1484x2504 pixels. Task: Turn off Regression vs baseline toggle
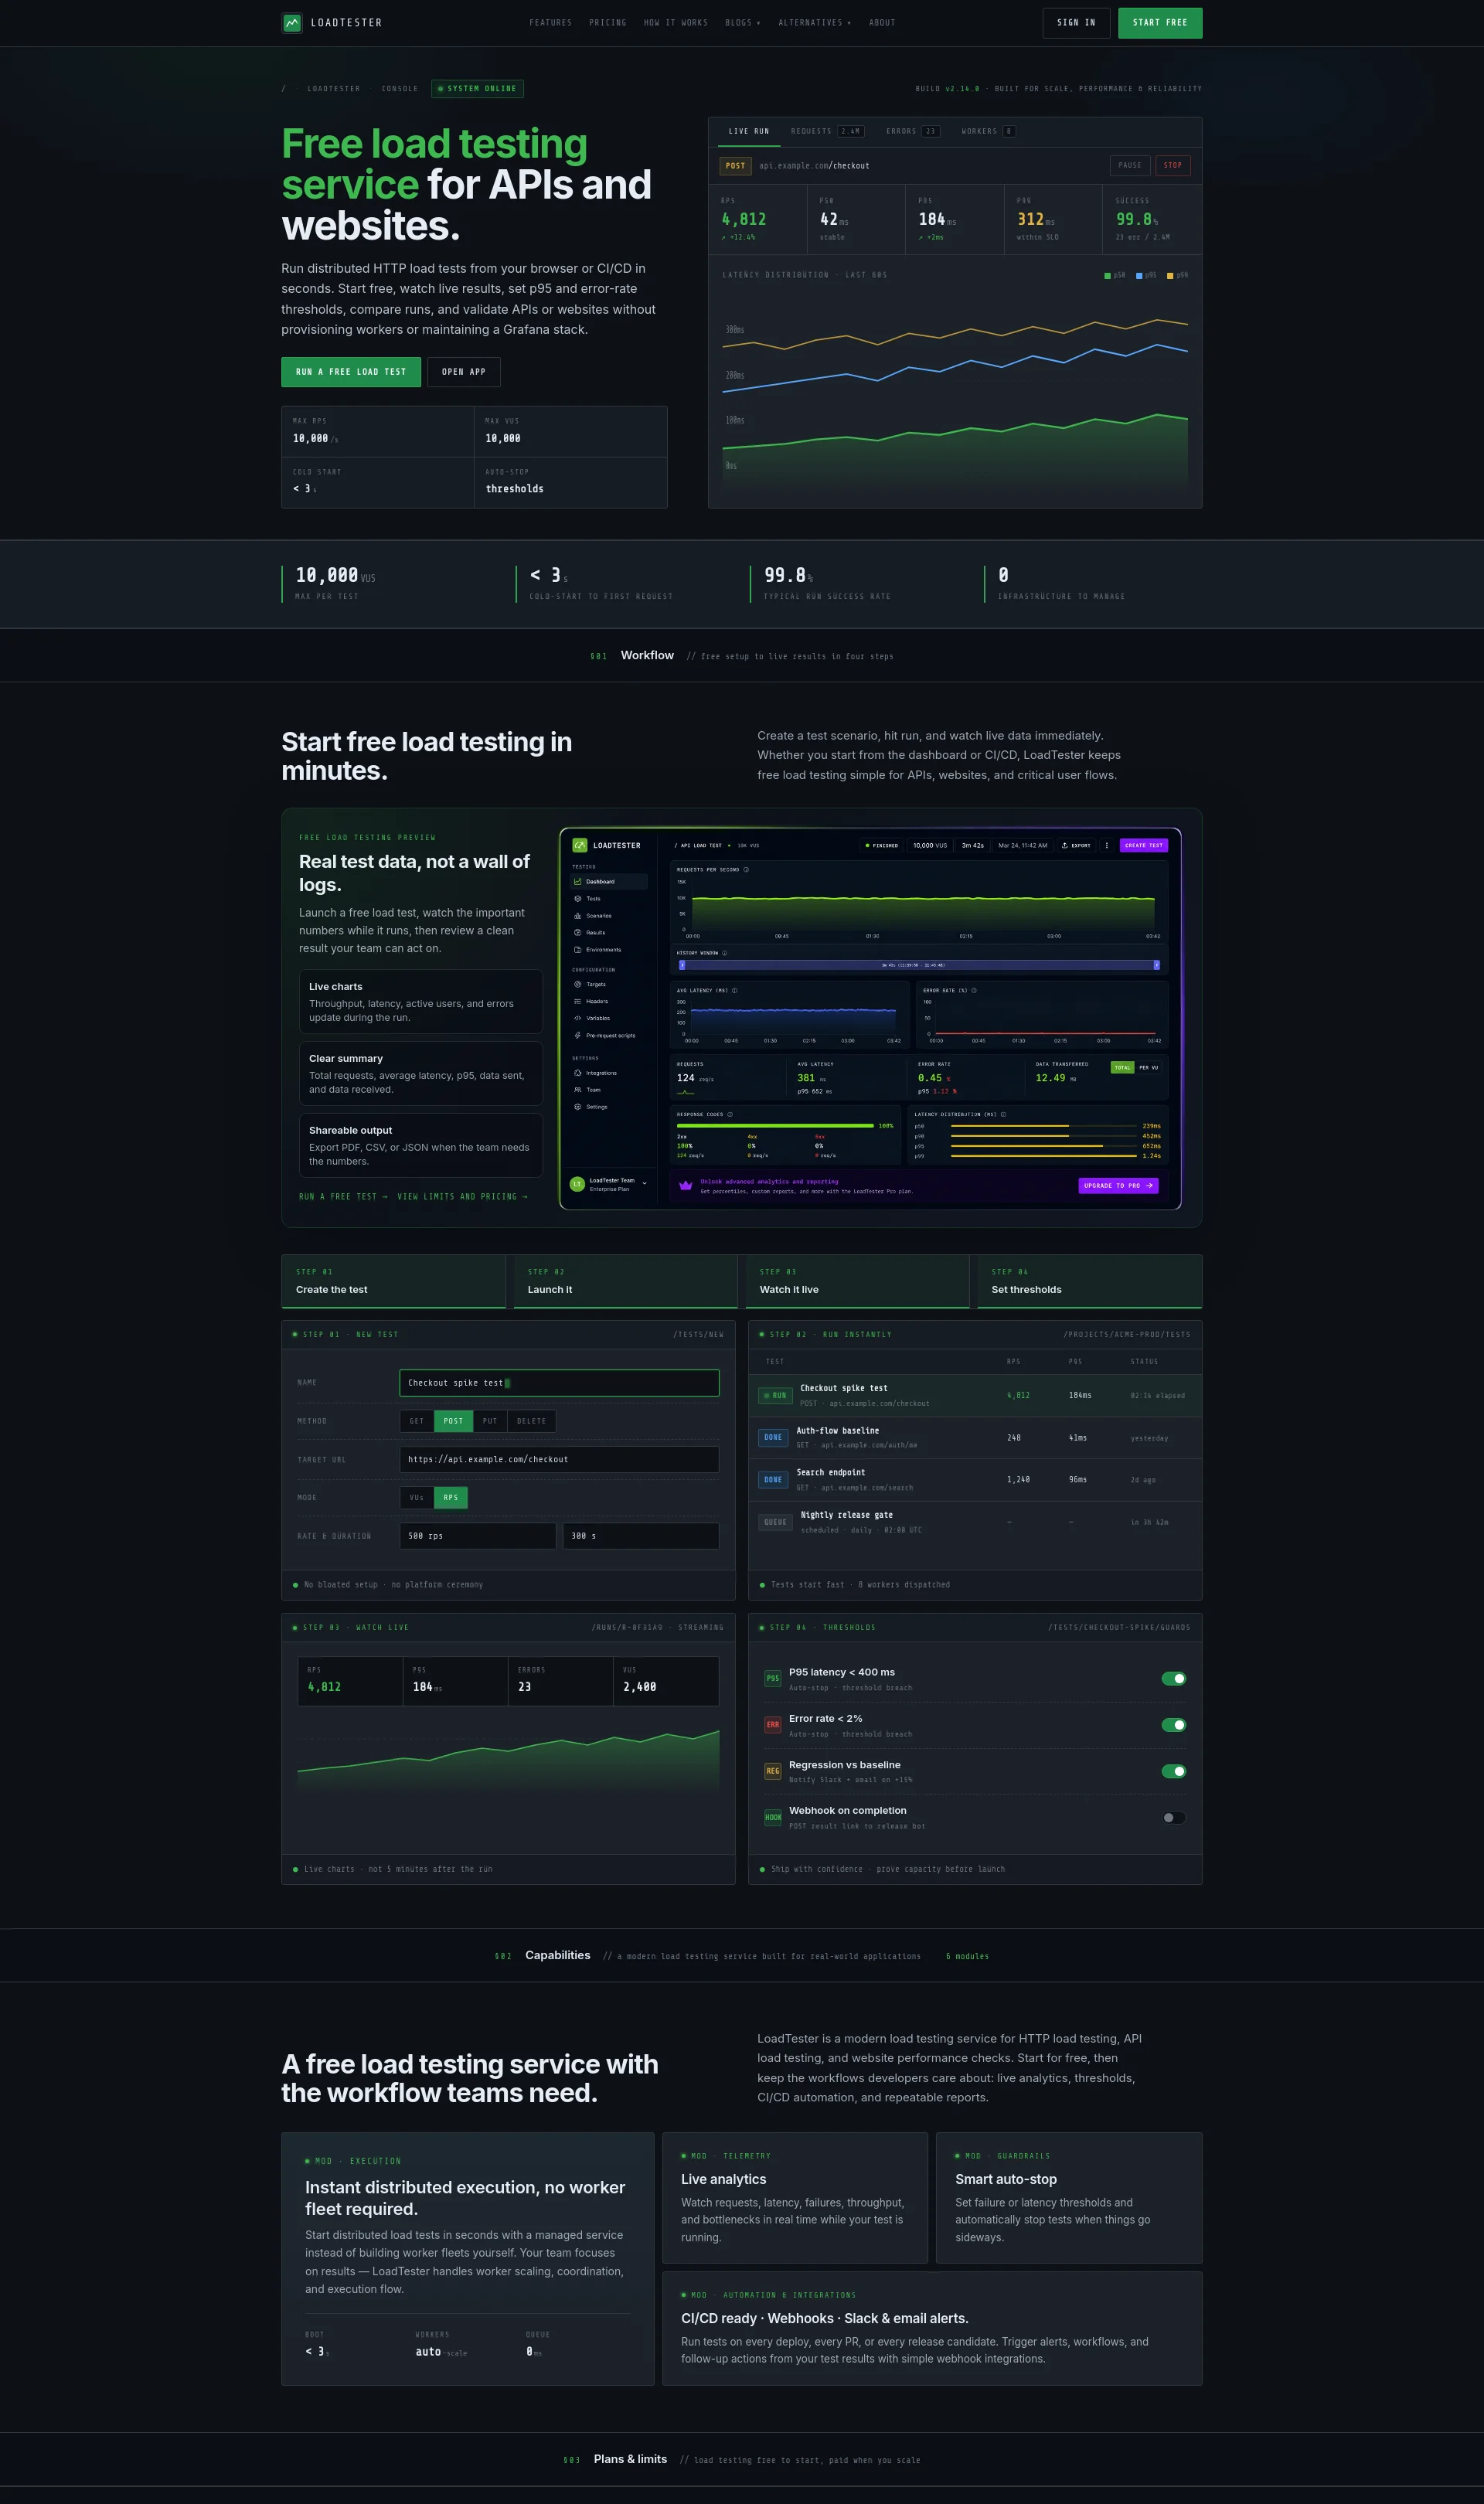coord(1174,1771)
